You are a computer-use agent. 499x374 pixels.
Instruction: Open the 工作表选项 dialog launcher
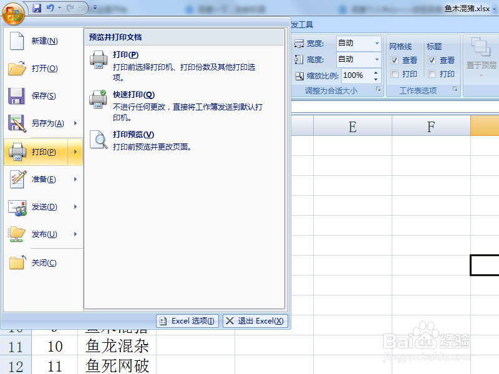pos(455,89)
